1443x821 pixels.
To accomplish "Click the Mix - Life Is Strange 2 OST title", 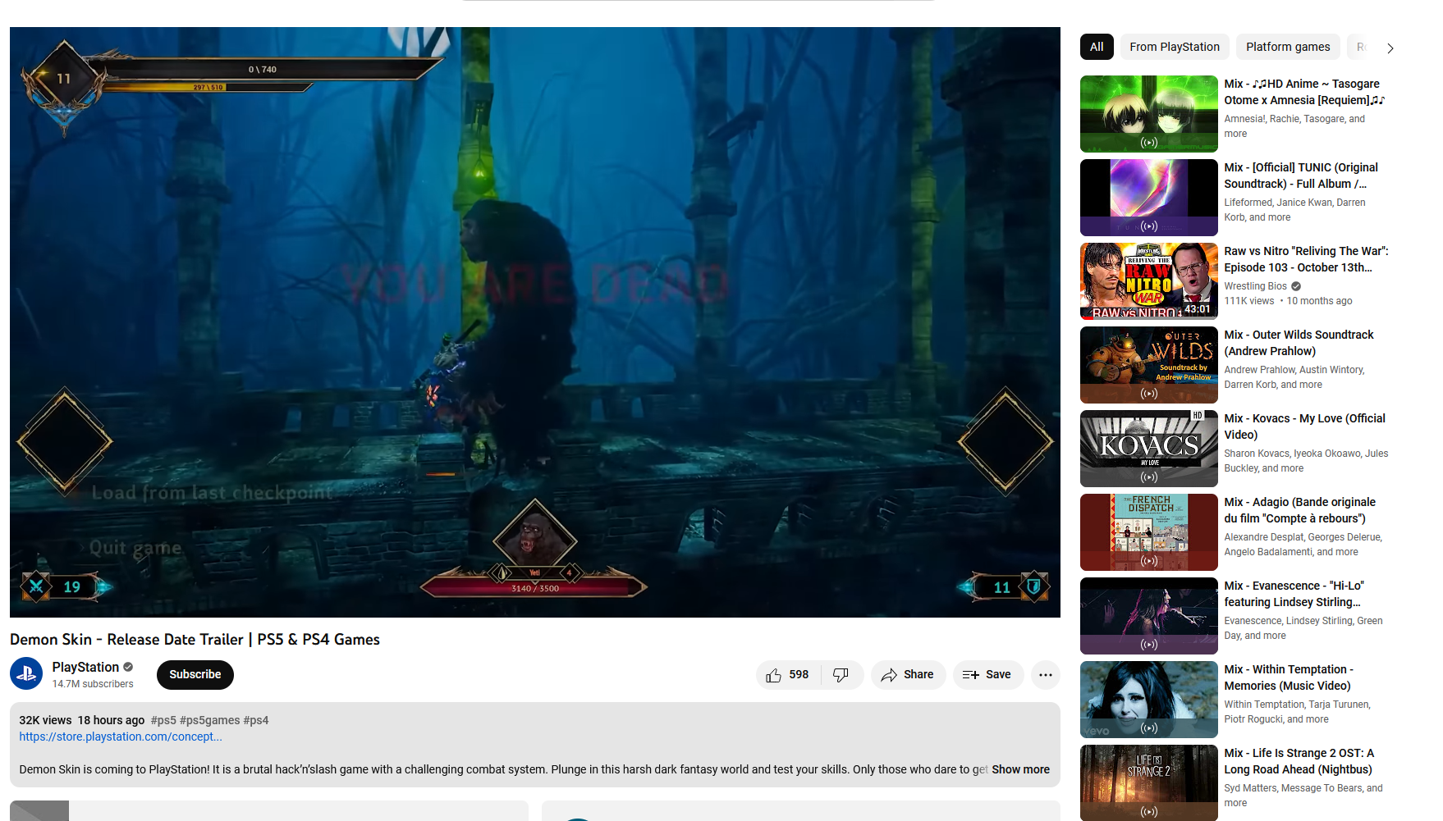I will [1299, 761].
